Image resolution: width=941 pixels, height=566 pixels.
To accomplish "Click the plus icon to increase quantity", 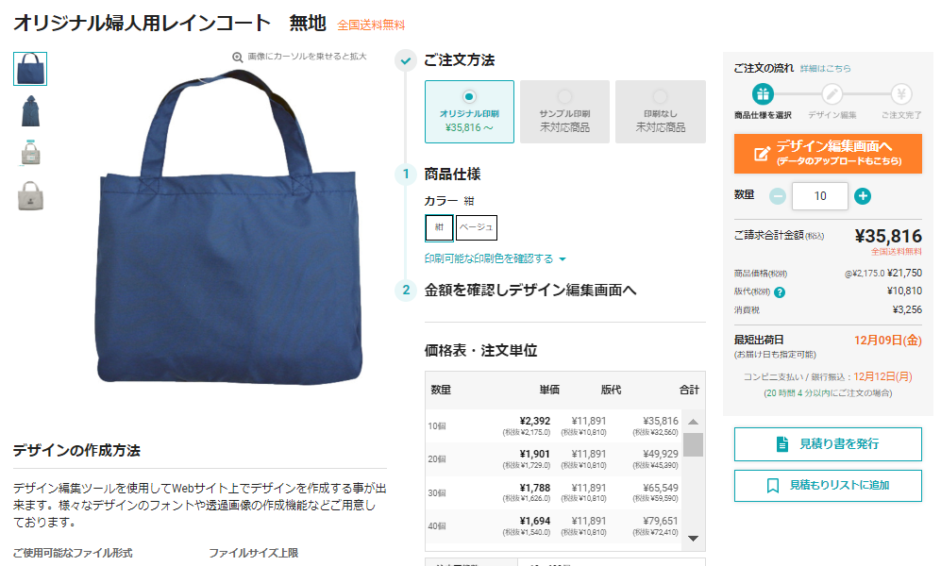I will pos(863,196).
